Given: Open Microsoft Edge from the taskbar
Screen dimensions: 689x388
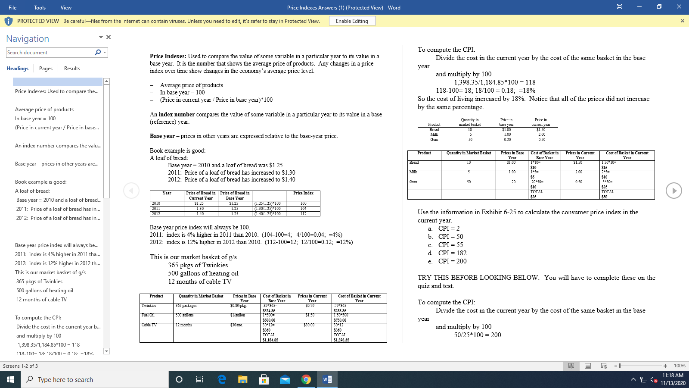Looking at the screenshot, I should [222, 379].
